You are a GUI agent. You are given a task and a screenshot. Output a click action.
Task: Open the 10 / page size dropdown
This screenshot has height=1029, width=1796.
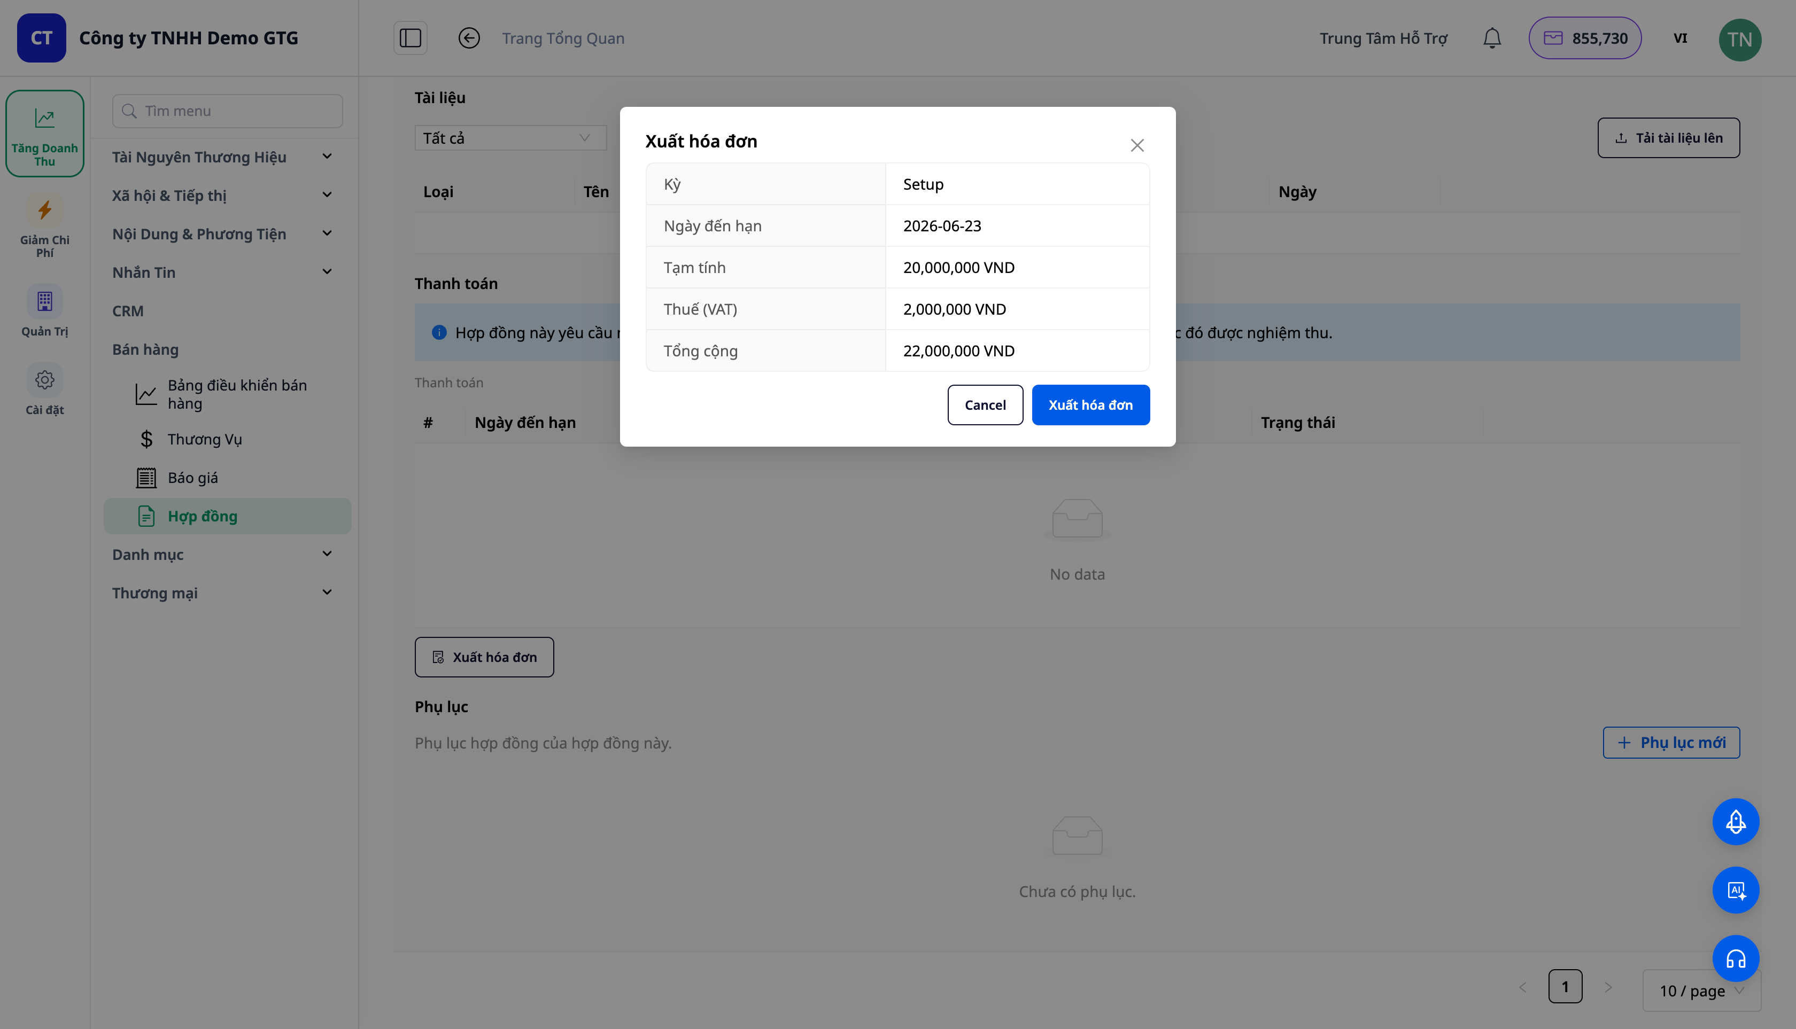1701,991
